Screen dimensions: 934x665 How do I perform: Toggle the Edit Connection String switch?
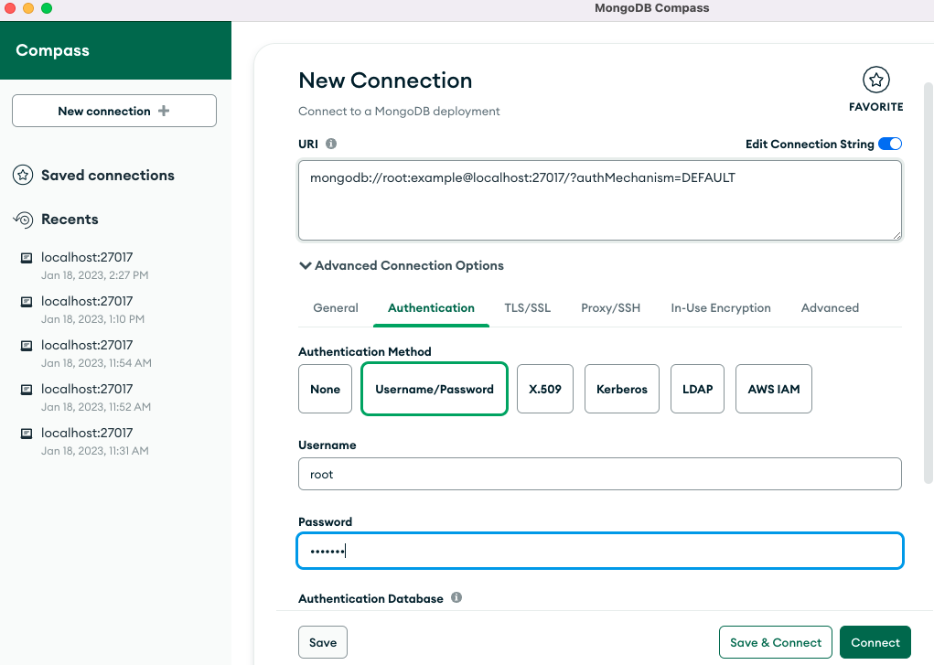[890, 144]
